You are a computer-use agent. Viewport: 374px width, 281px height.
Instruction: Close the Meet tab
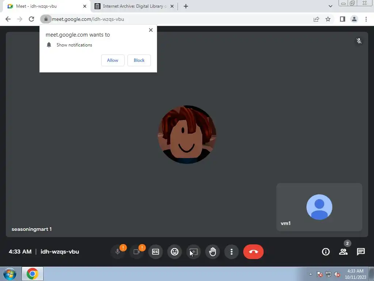pyautogui.click(x=85, y=6)
